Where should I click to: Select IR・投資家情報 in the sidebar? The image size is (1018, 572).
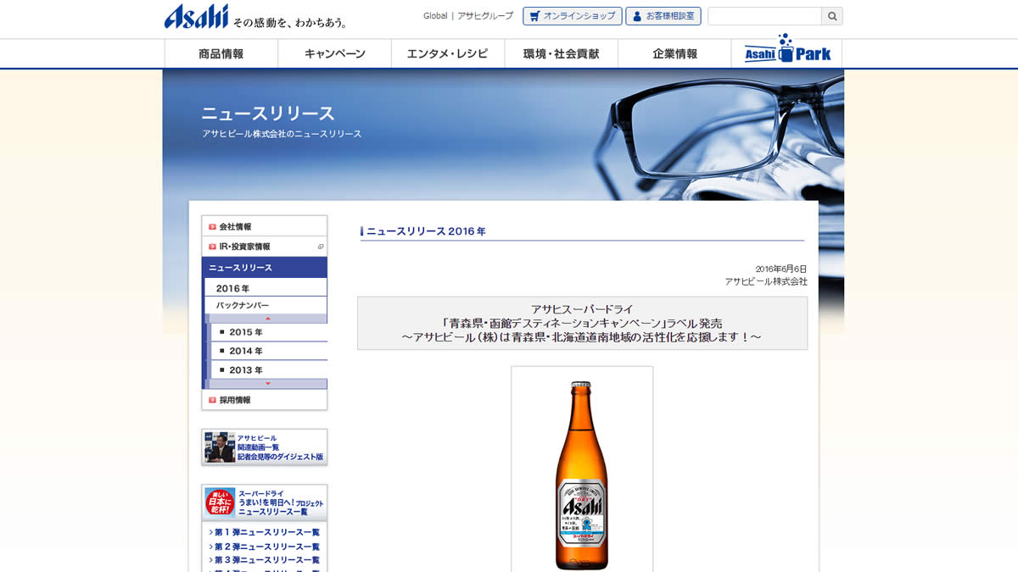point(265,247)
